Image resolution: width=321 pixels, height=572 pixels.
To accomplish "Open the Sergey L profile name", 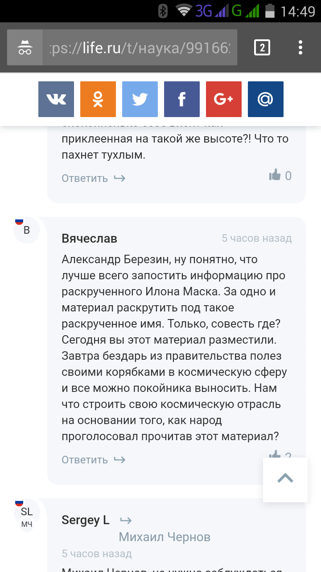I will (86, 520).
